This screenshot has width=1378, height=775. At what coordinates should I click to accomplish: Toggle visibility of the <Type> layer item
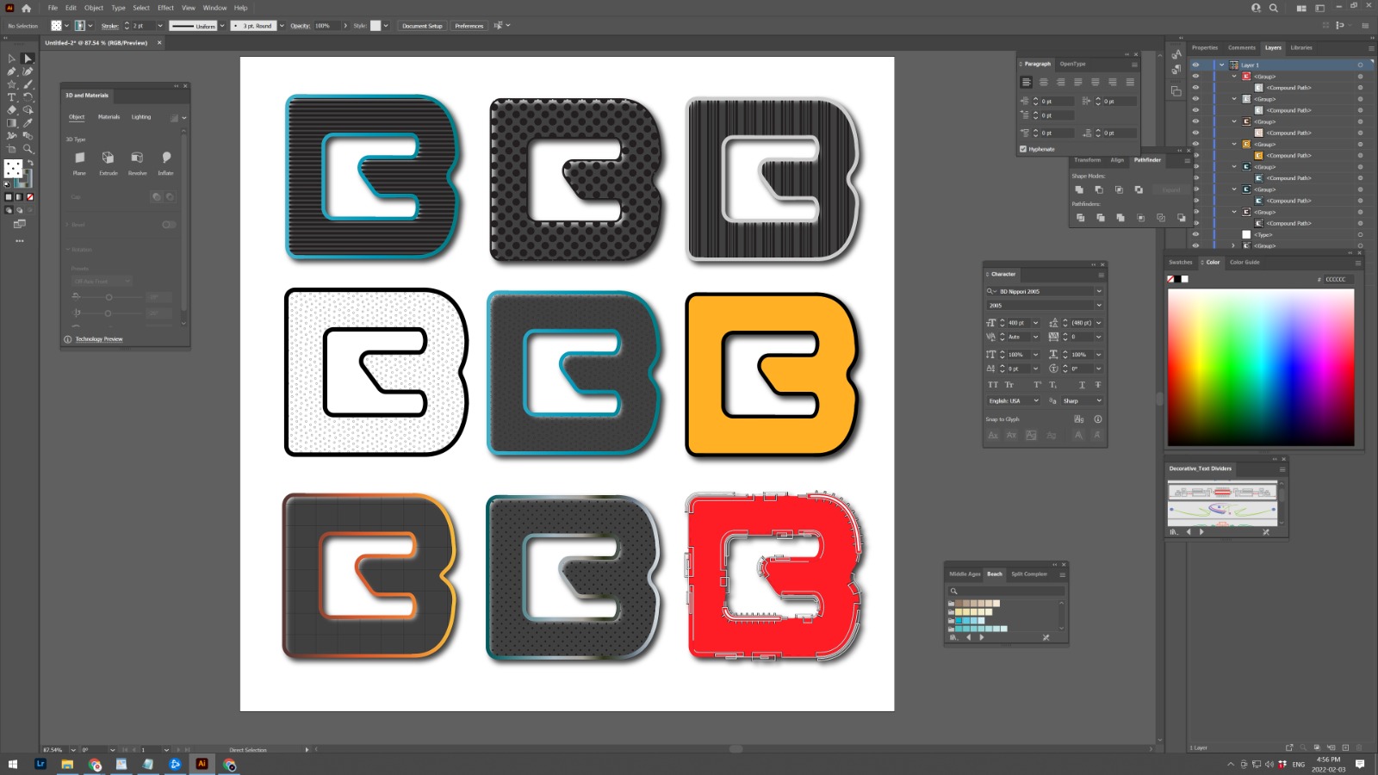(x=1195, y=234)
